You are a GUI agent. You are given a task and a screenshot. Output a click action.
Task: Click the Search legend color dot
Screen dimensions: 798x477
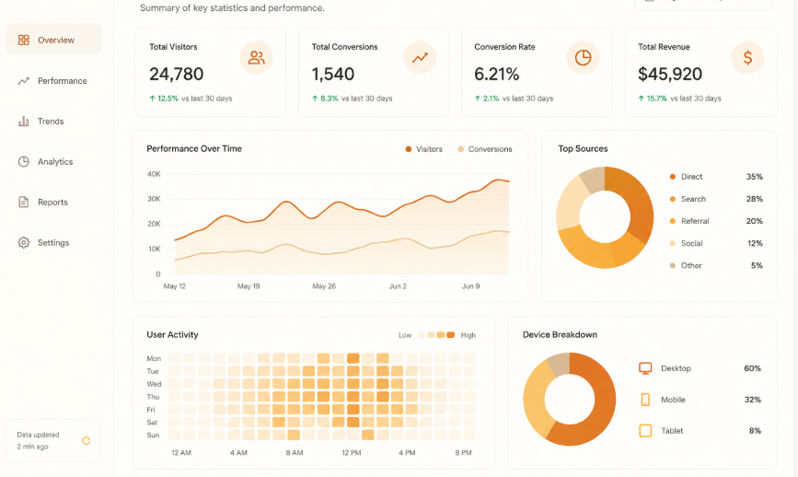(x=672, y=199)
